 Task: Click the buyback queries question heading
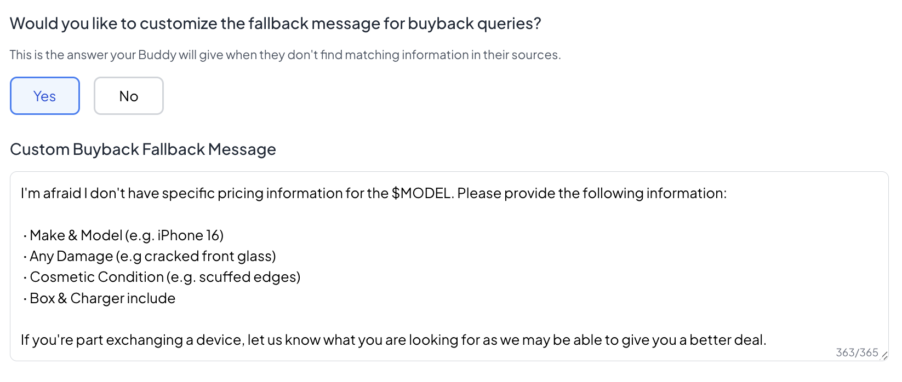coord(276,23)
